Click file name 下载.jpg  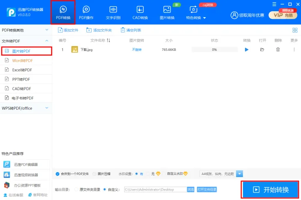click(x=87, y=50)
